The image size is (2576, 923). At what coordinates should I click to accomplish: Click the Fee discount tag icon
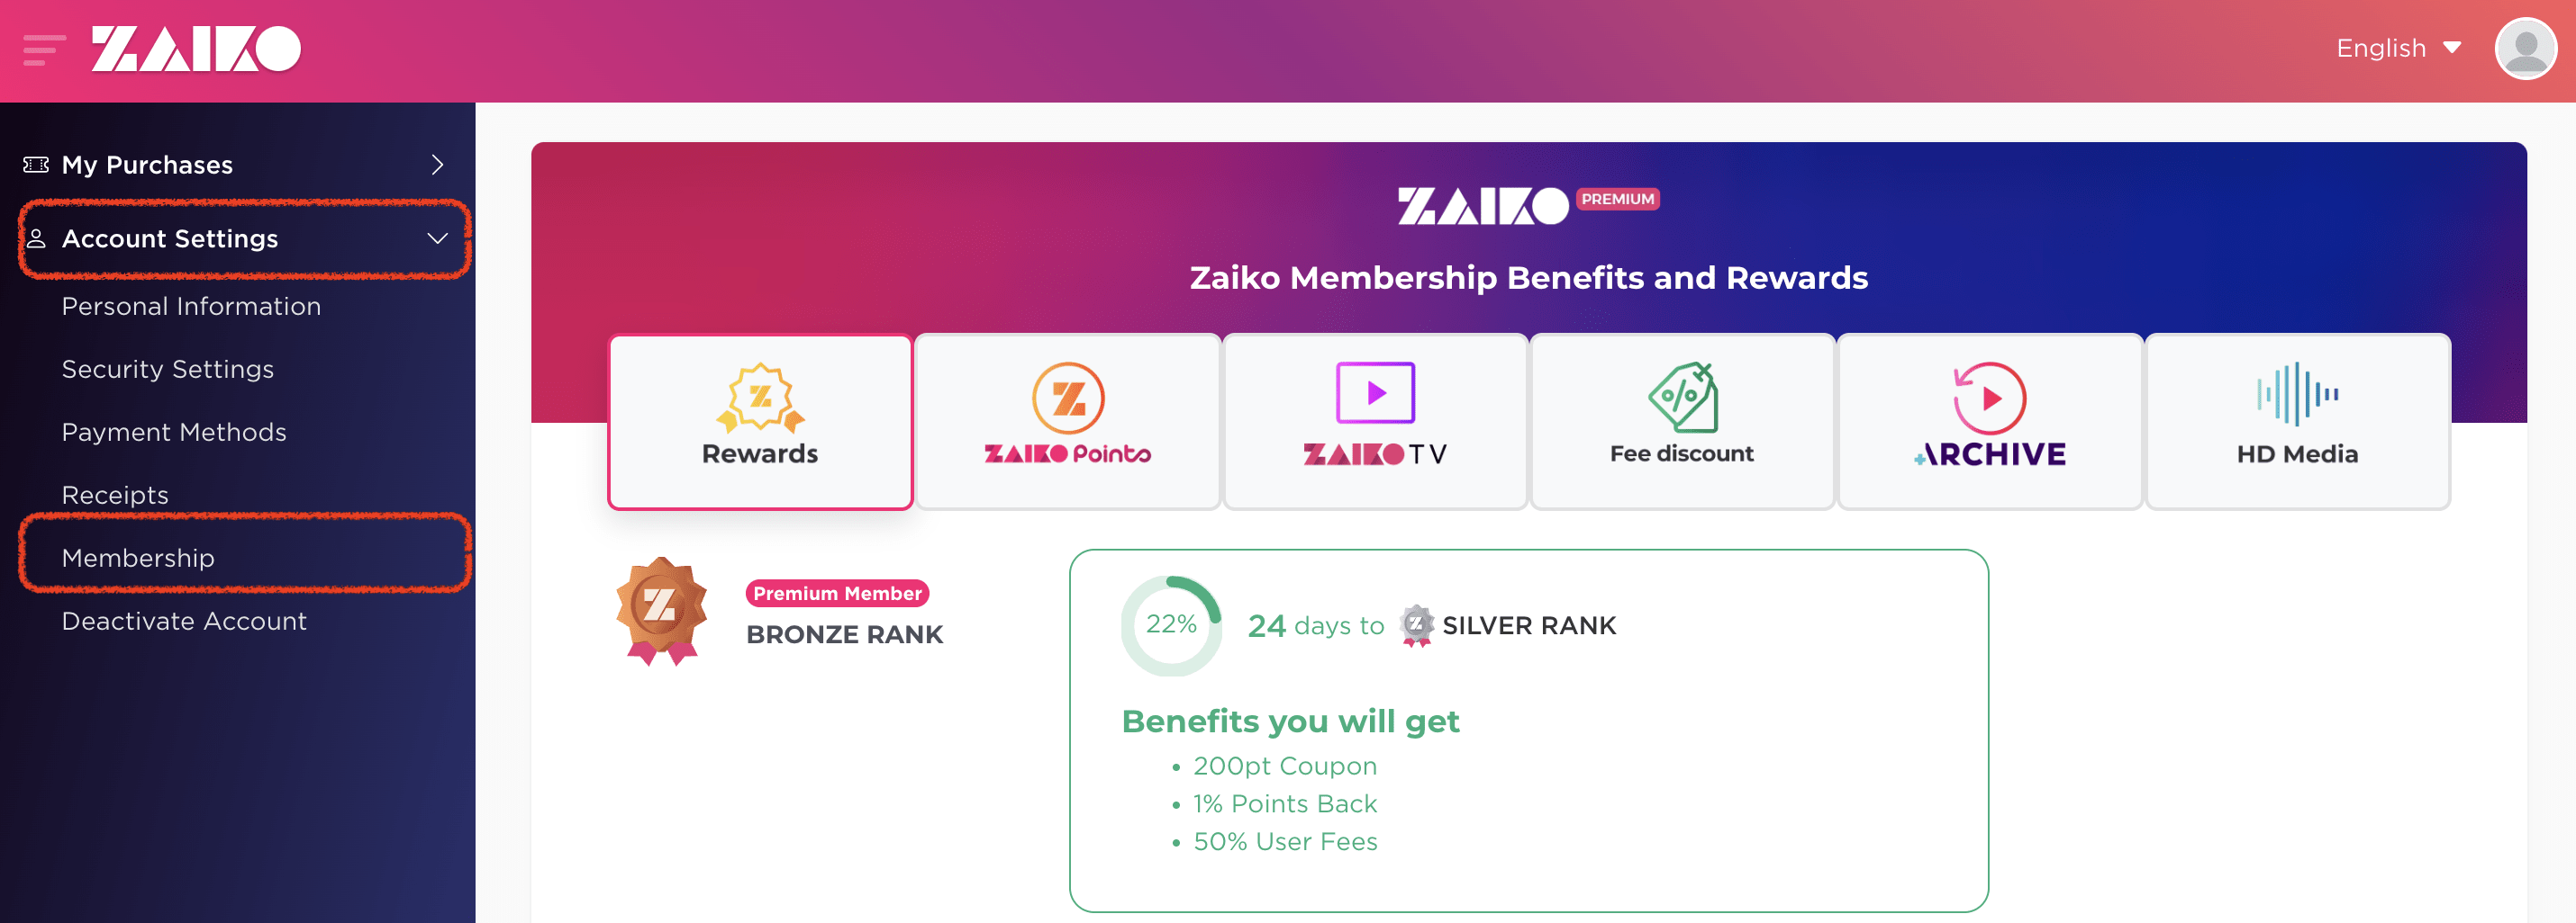tap(1683, 397)
